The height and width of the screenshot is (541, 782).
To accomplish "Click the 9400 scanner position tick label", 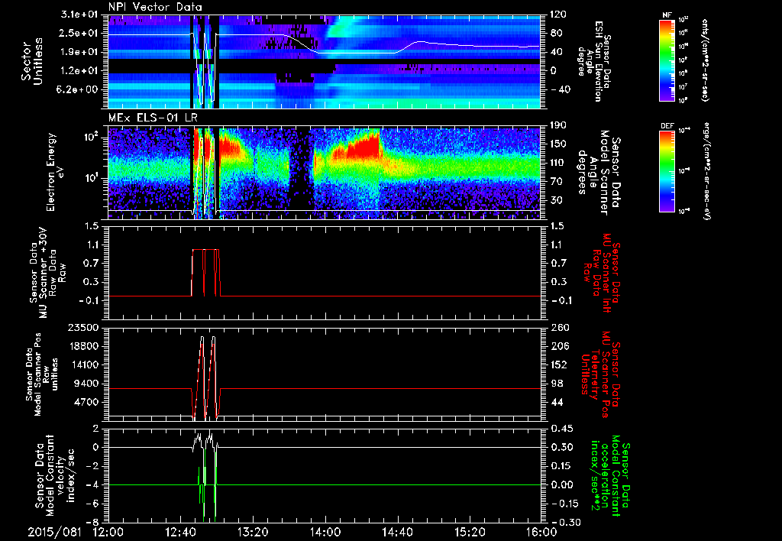I will pos(87,384).
